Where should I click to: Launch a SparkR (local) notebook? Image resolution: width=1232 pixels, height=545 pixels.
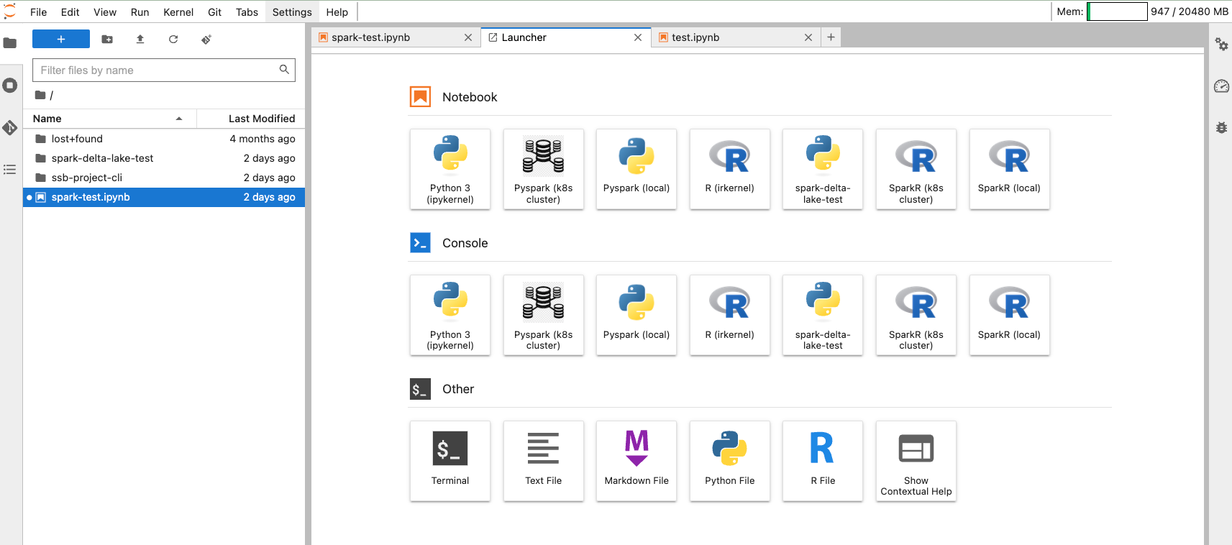[x=1010, y=170]
